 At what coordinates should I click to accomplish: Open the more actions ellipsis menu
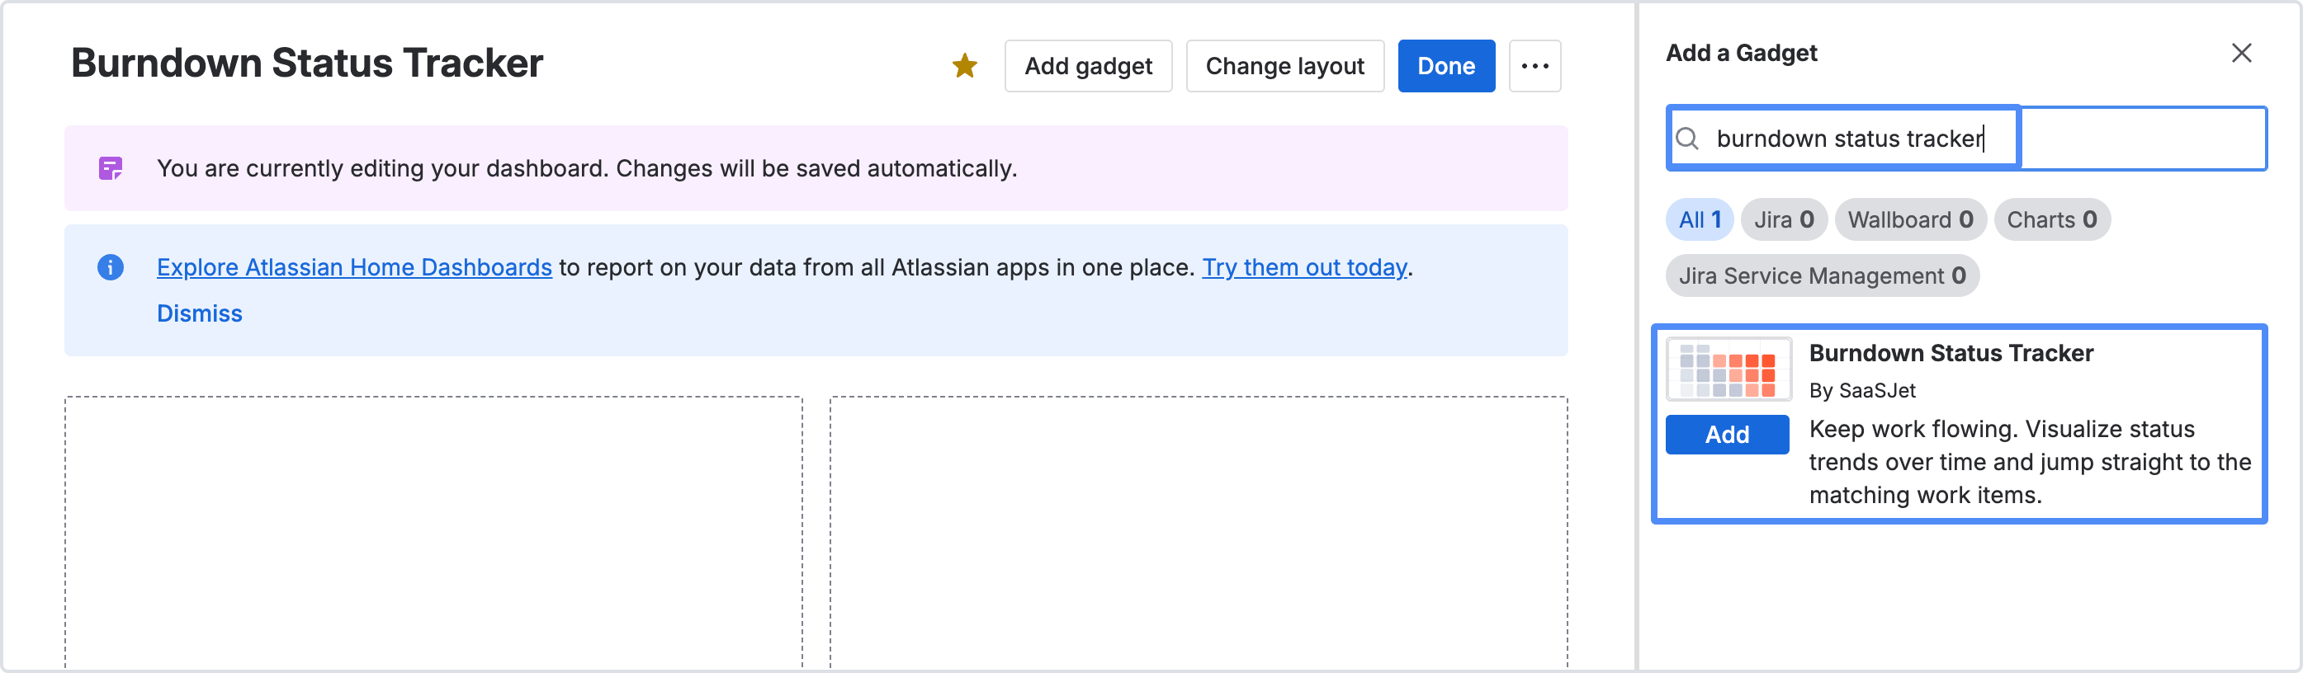pos(1535,66)
